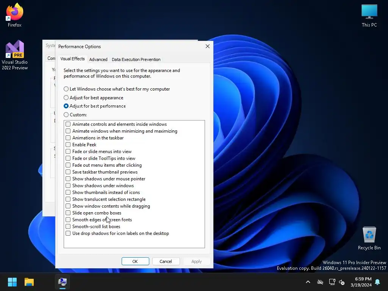Switch to the Advanced tab
The image size is (388, 291).
98,59
